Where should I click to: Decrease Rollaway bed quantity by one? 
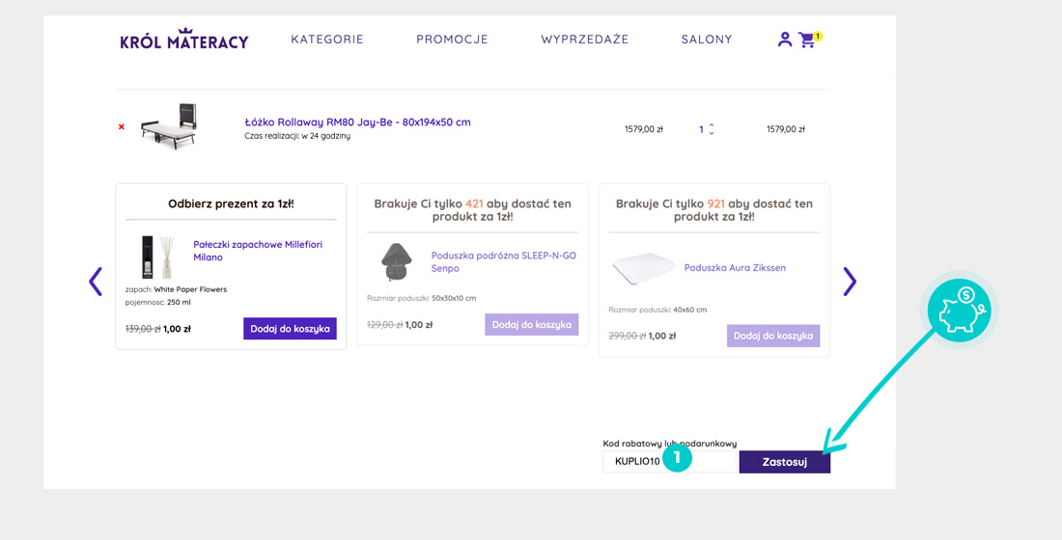point(713,134)
